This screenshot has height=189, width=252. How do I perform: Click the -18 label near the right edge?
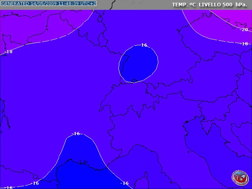point(244,44)
